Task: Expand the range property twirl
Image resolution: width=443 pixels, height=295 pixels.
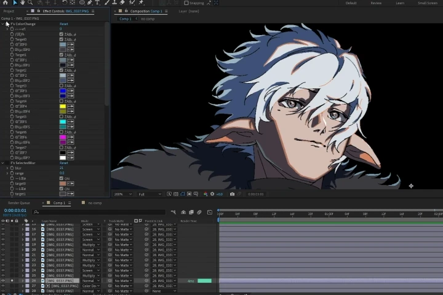Action: pos(7,173)
